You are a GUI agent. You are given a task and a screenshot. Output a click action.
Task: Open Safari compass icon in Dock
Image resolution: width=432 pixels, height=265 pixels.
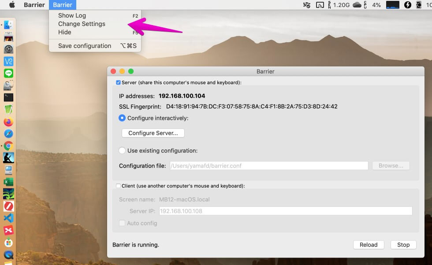[x=8, y=134]
